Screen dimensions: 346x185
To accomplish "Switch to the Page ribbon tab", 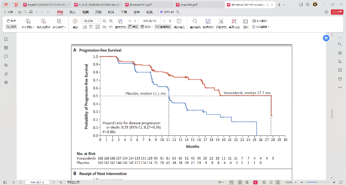I will [x=98, y=12].
